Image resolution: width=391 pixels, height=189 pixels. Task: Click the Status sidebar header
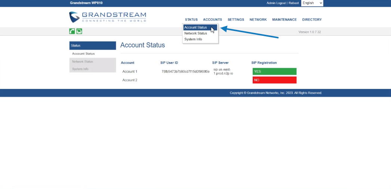[92, 46]
